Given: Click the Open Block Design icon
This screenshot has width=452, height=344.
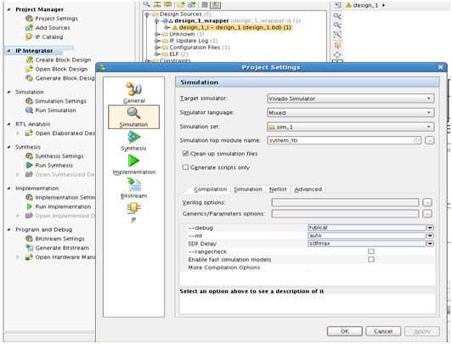Looking at the screenshot, I should coord(29,69).
